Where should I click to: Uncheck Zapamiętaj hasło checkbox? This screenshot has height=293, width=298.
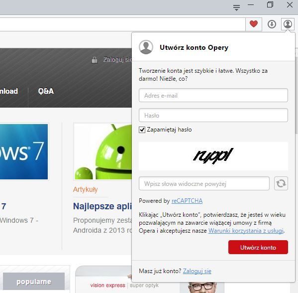(x=142, y=130)
